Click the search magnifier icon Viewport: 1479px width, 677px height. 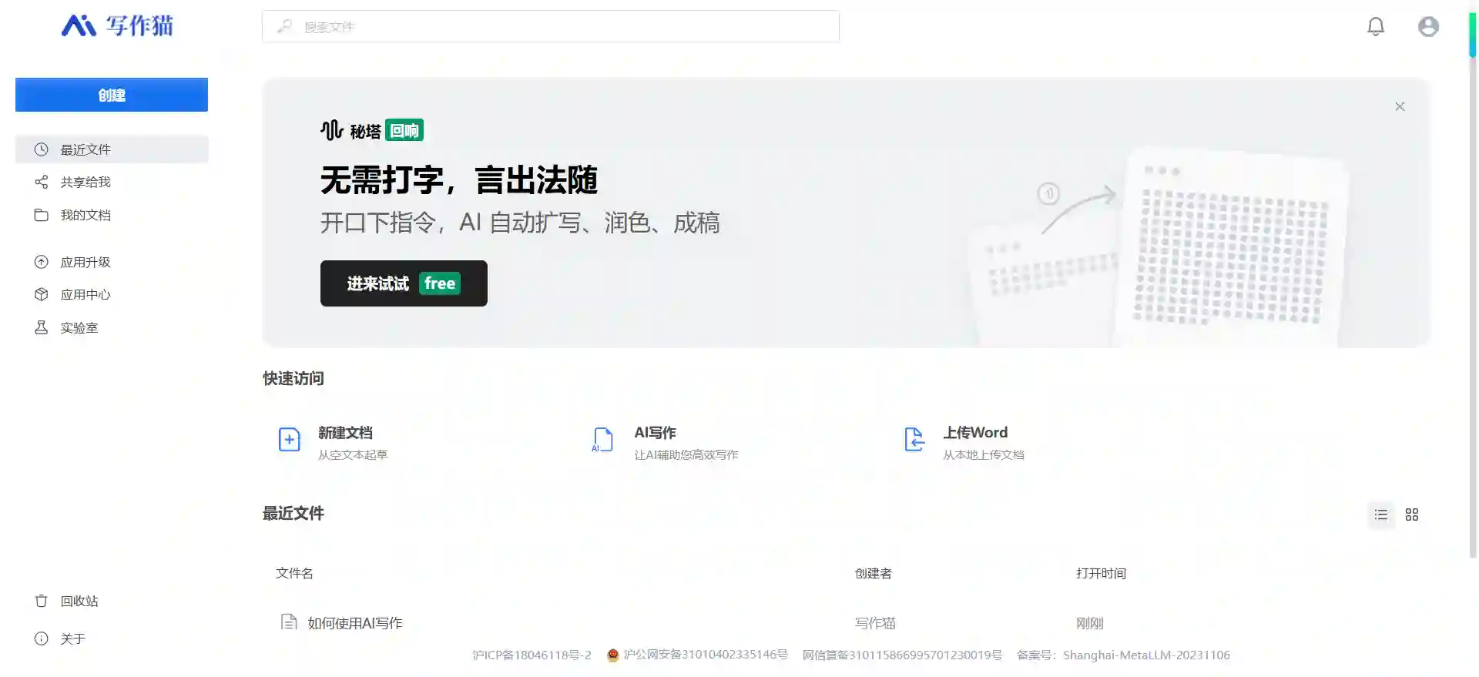(285, 26)
